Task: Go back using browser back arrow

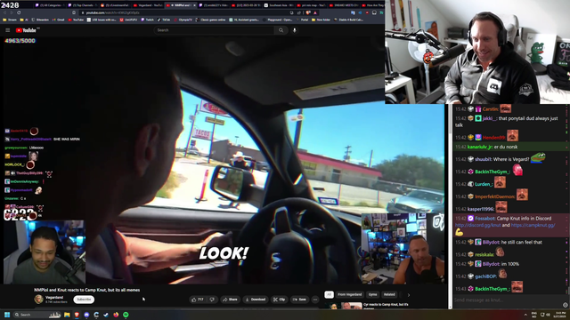Action: [4, 12]
